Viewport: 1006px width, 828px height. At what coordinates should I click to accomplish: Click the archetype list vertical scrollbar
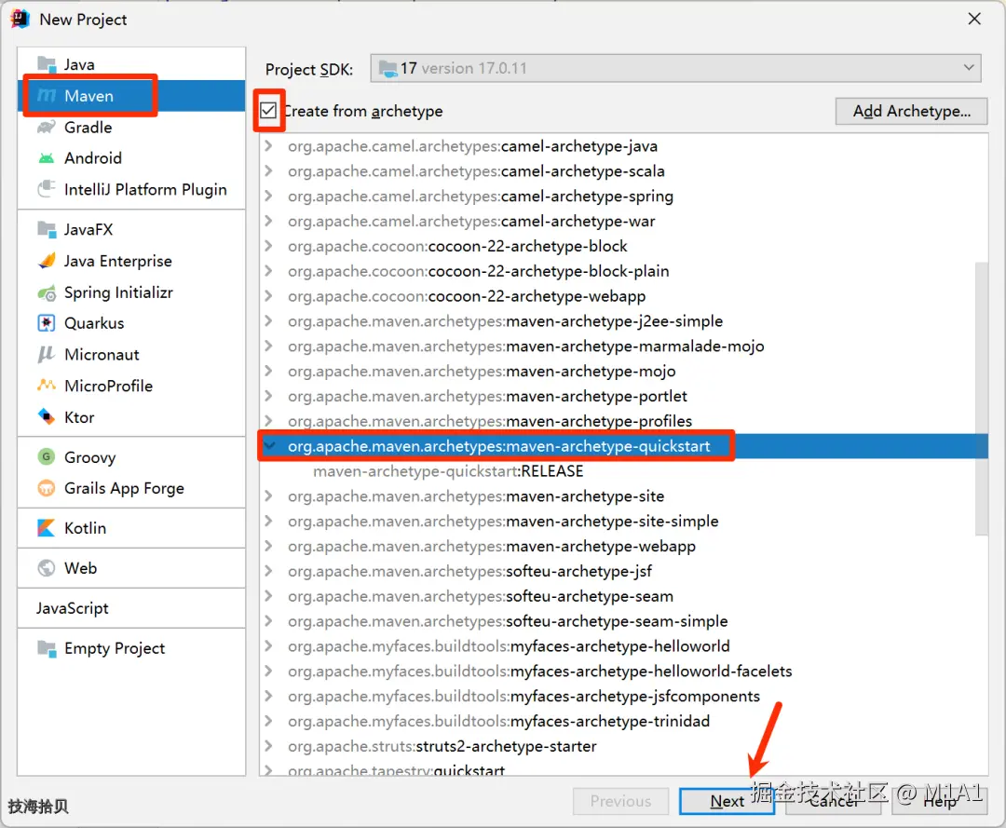(x=981, y=398)
